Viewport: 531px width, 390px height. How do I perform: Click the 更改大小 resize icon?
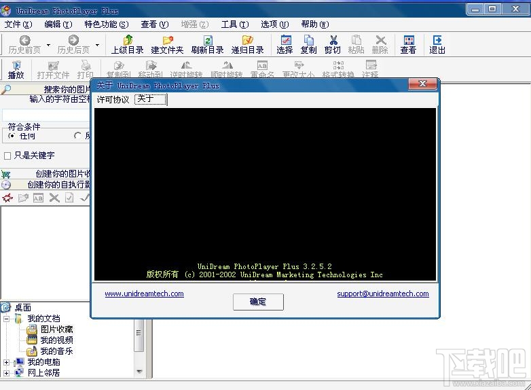[x=299, y=65]
